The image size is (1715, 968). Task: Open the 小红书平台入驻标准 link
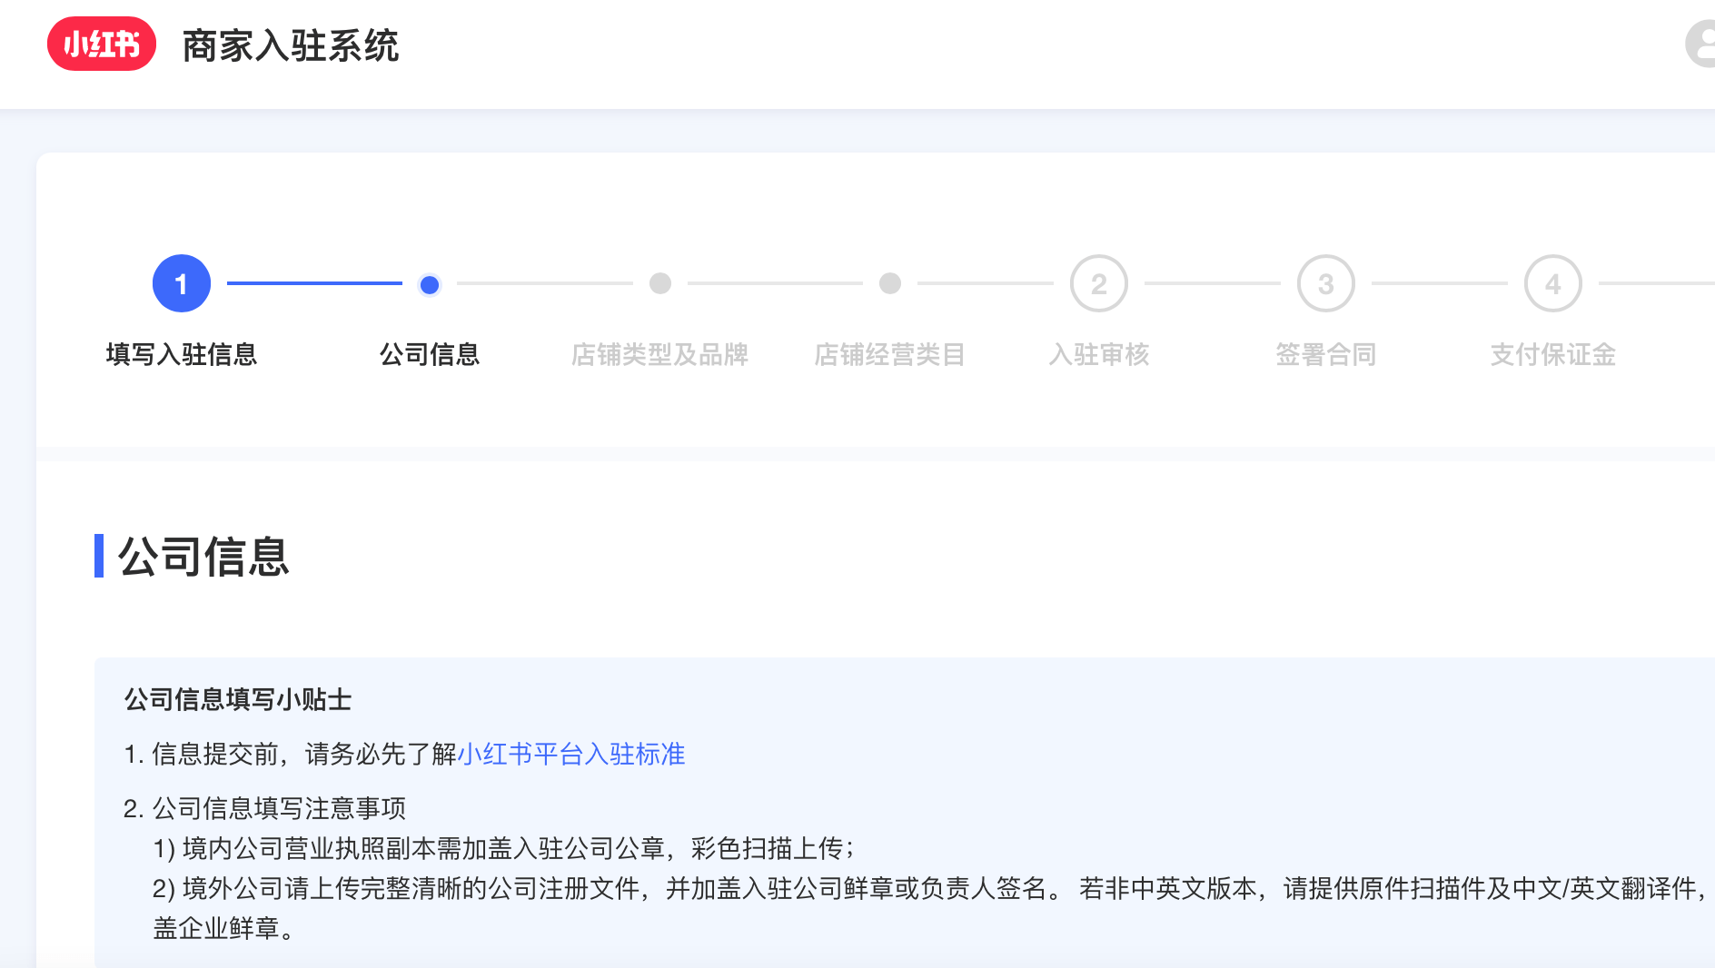click(571, 754)
